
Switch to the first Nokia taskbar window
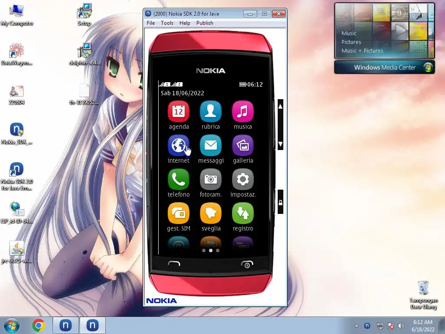tap(66, 325)
